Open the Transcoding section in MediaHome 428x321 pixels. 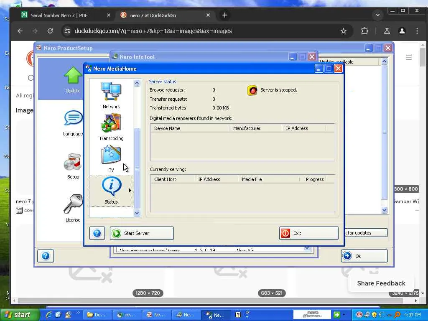click(x=111, y=127)
